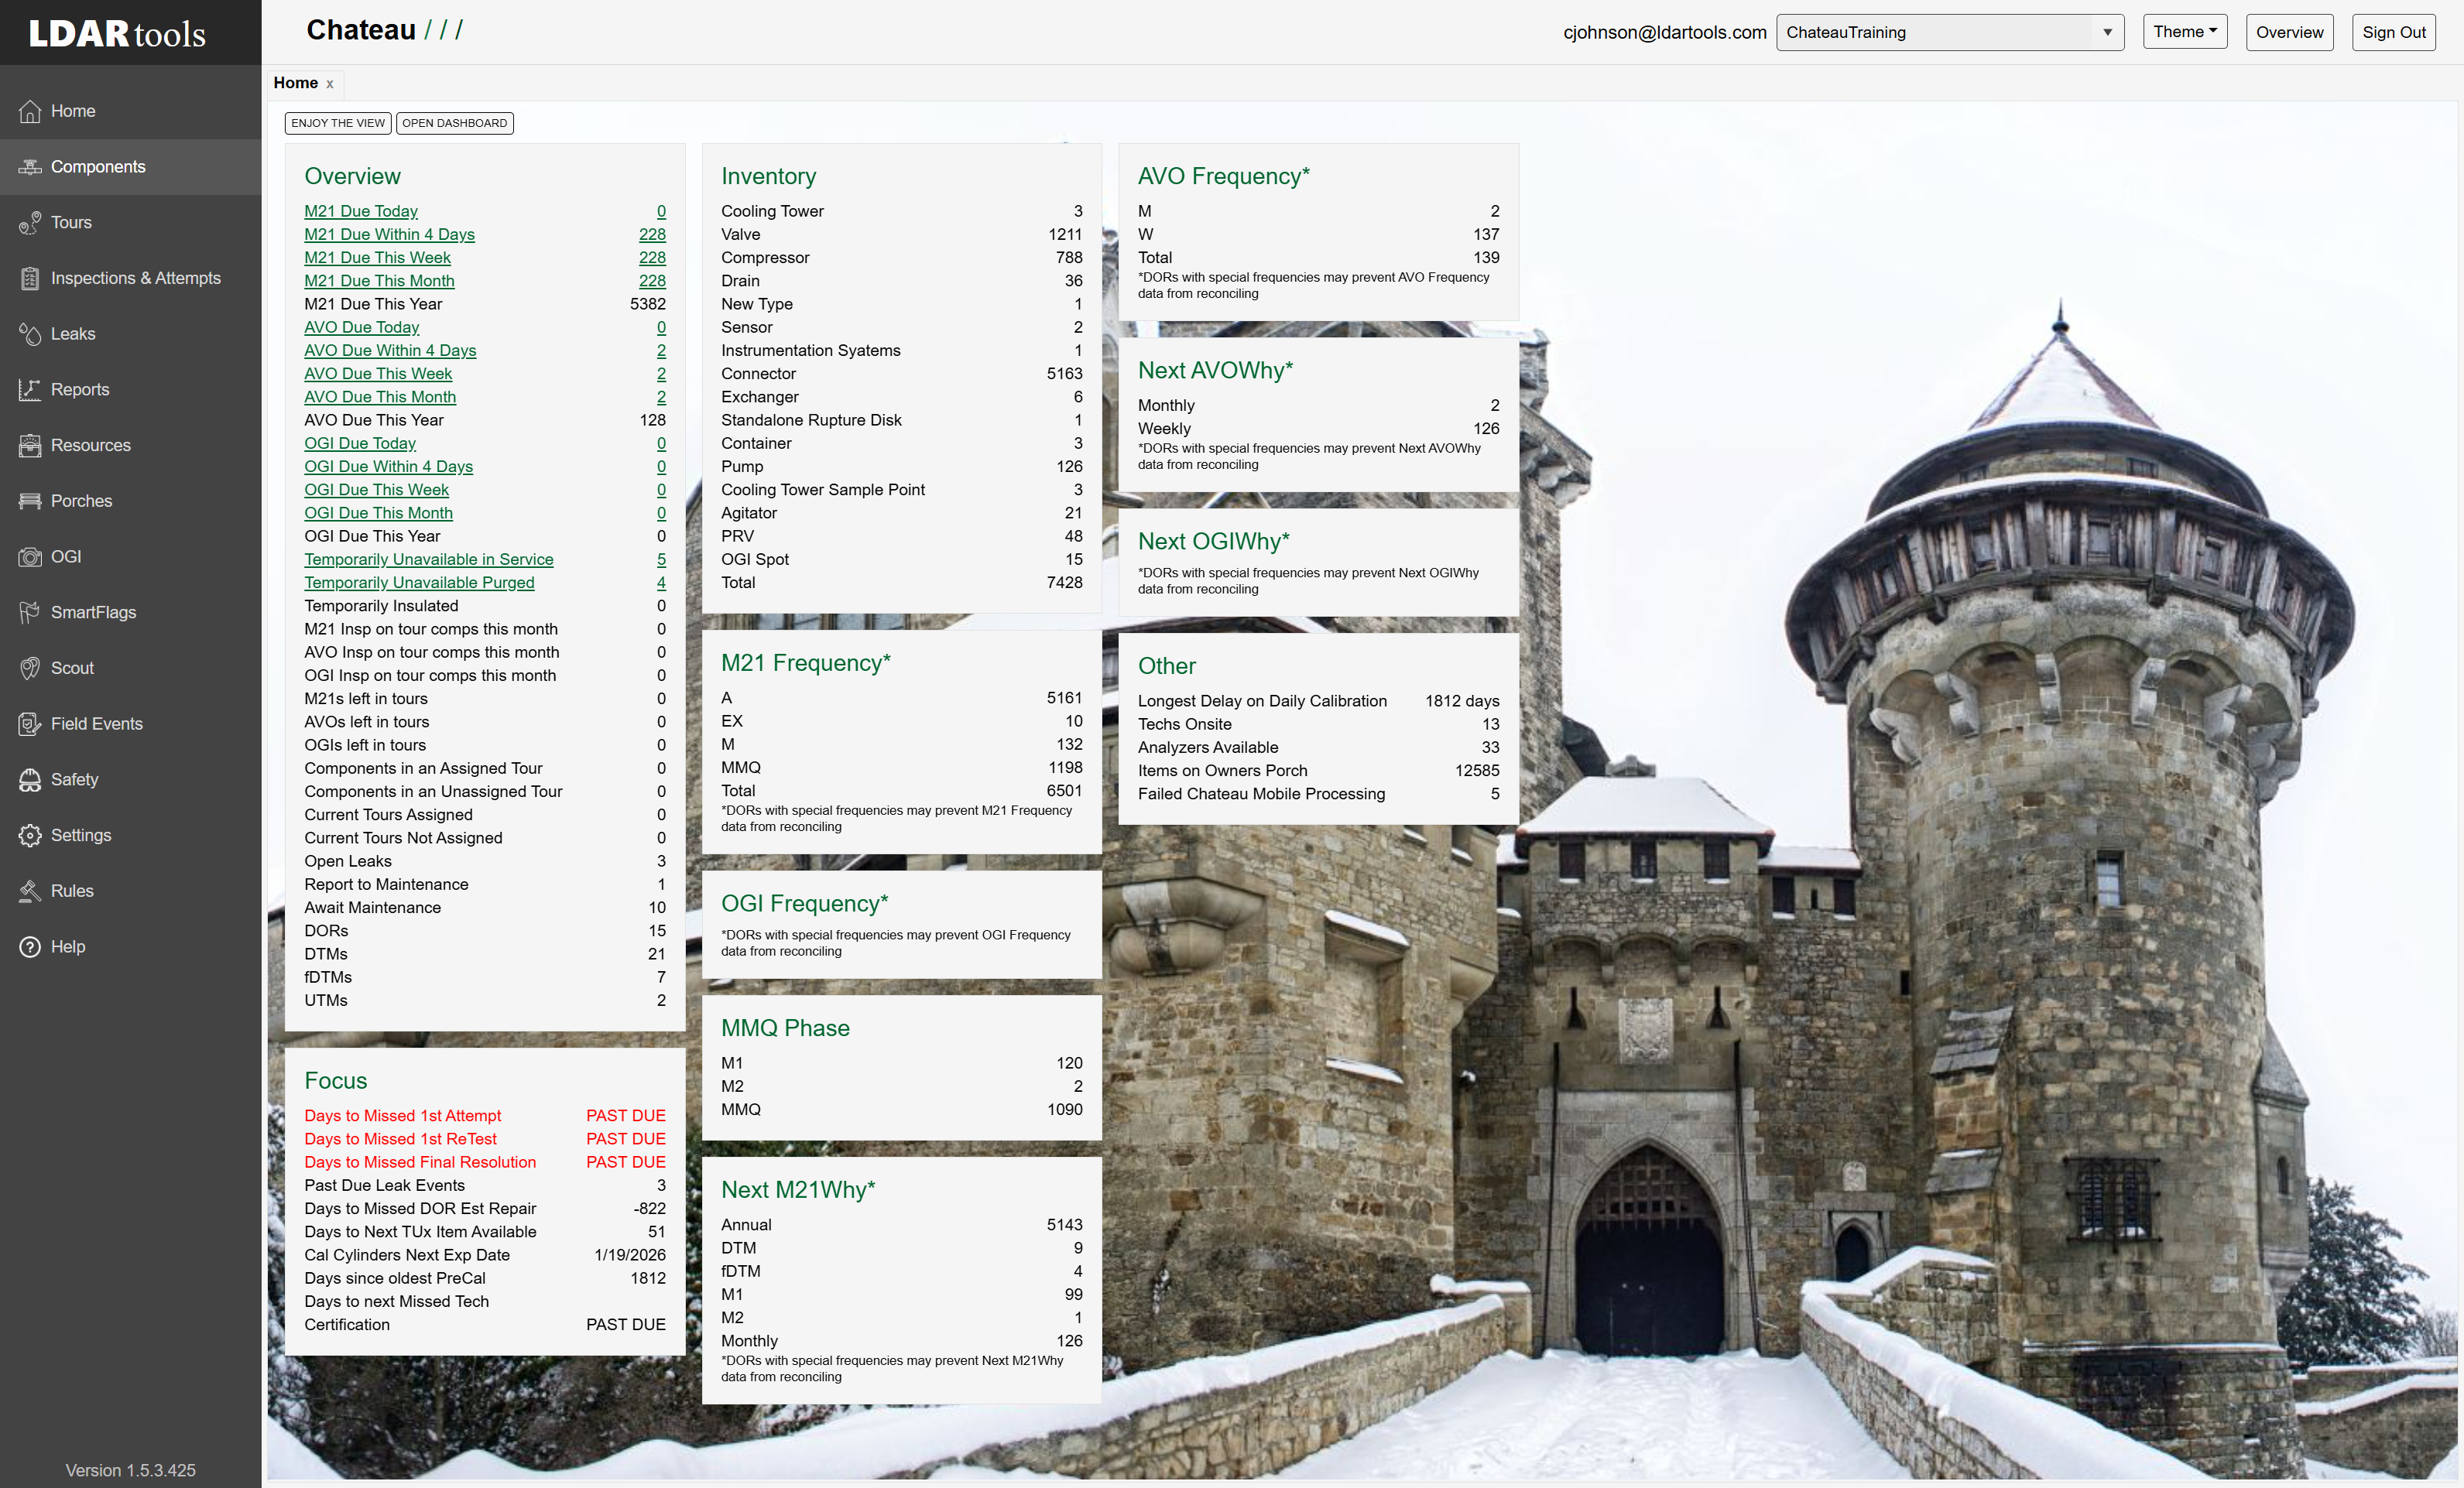Click the Tours icon in sidebar
Screen dimensions: 2464x1488
[x=30, y=223]
